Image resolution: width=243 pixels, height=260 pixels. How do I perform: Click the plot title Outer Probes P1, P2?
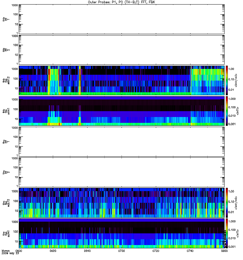[x=121, y=2]
